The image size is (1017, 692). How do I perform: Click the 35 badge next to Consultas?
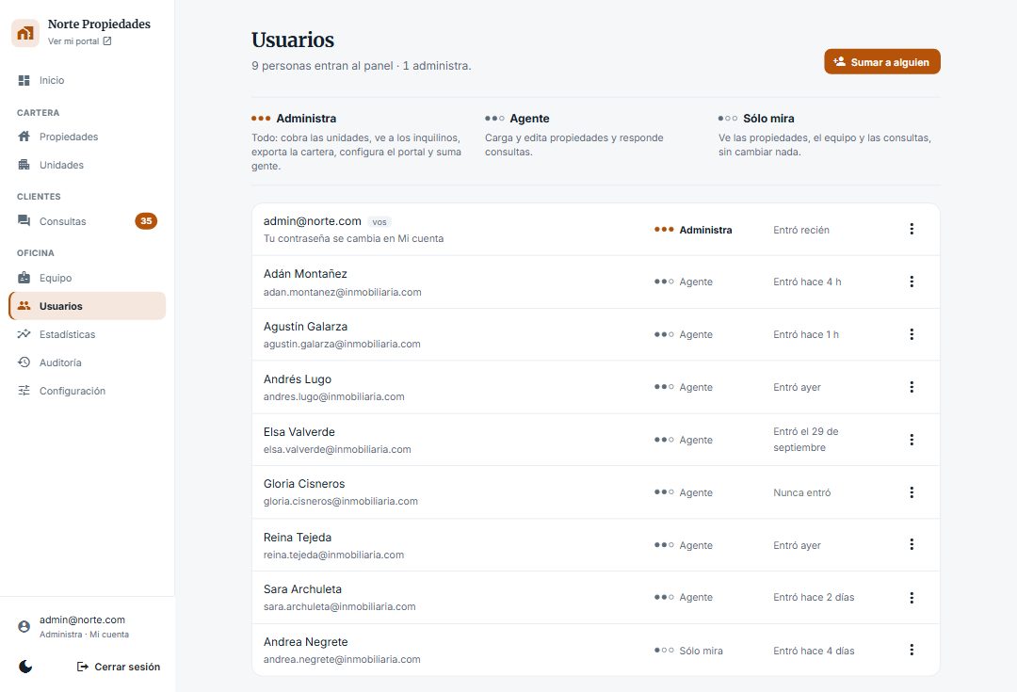(x=146, y=221)
